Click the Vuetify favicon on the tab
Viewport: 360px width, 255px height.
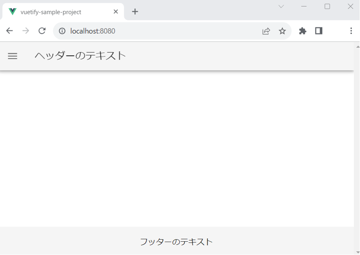(x=13, y=11)
